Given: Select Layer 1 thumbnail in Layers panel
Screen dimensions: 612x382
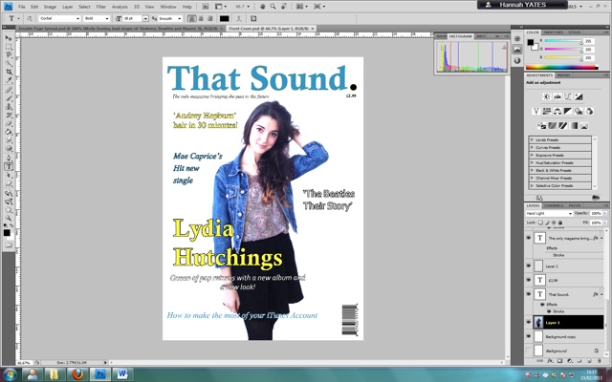Looking at the screenshot, I should (538, 323).
